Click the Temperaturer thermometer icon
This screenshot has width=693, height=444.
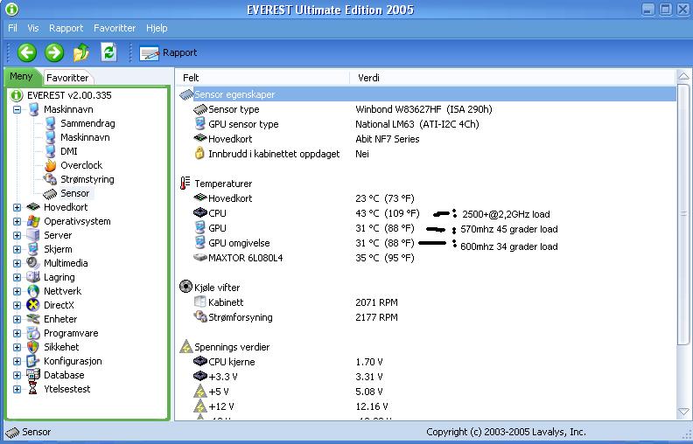pos(185,184)
